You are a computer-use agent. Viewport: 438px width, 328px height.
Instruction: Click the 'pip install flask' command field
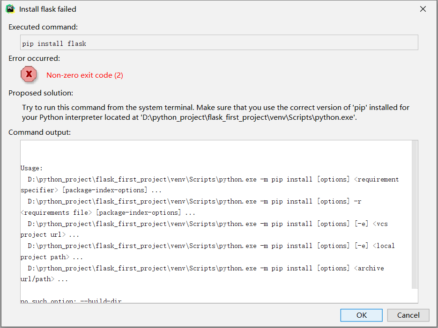point(219,43)
